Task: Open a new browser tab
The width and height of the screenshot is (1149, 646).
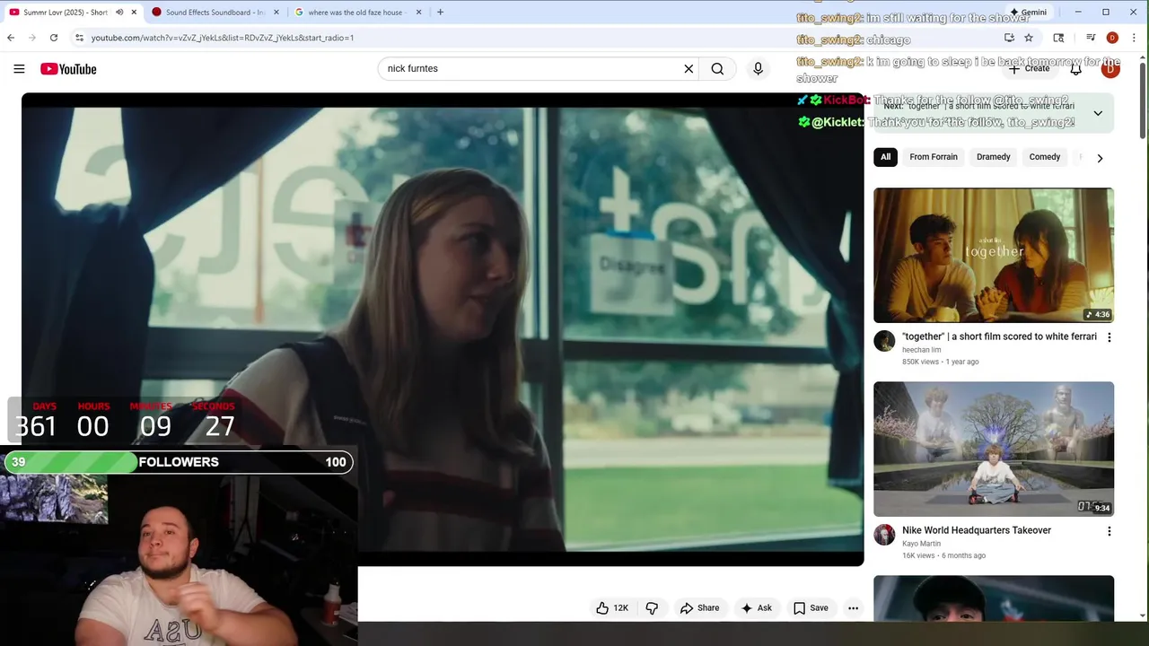Action: pyautogui.click(x=440, y=13)
